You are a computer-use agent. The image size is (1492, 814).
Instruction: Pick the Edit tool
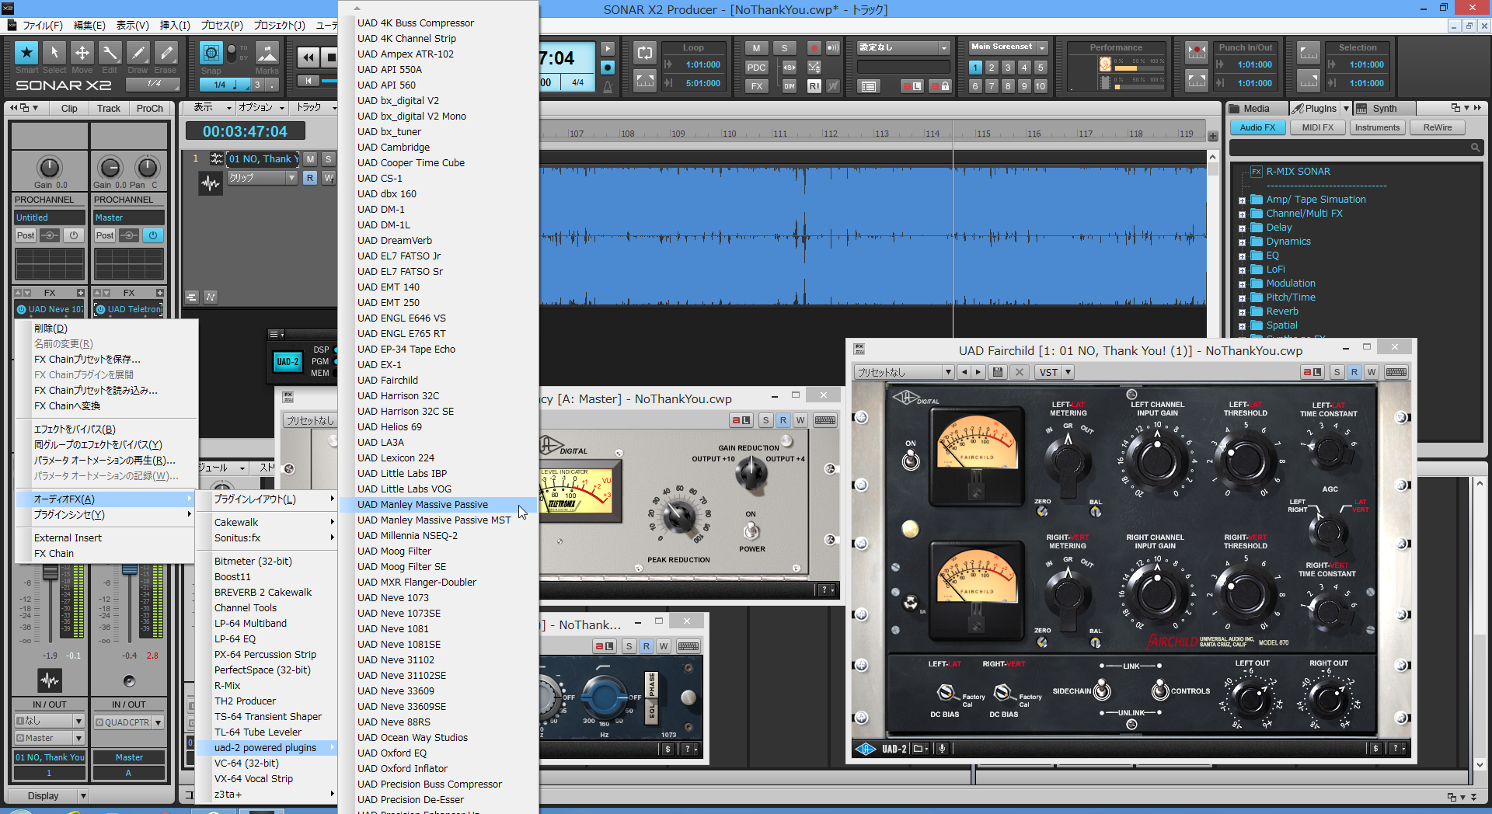(x=110, y=53)
